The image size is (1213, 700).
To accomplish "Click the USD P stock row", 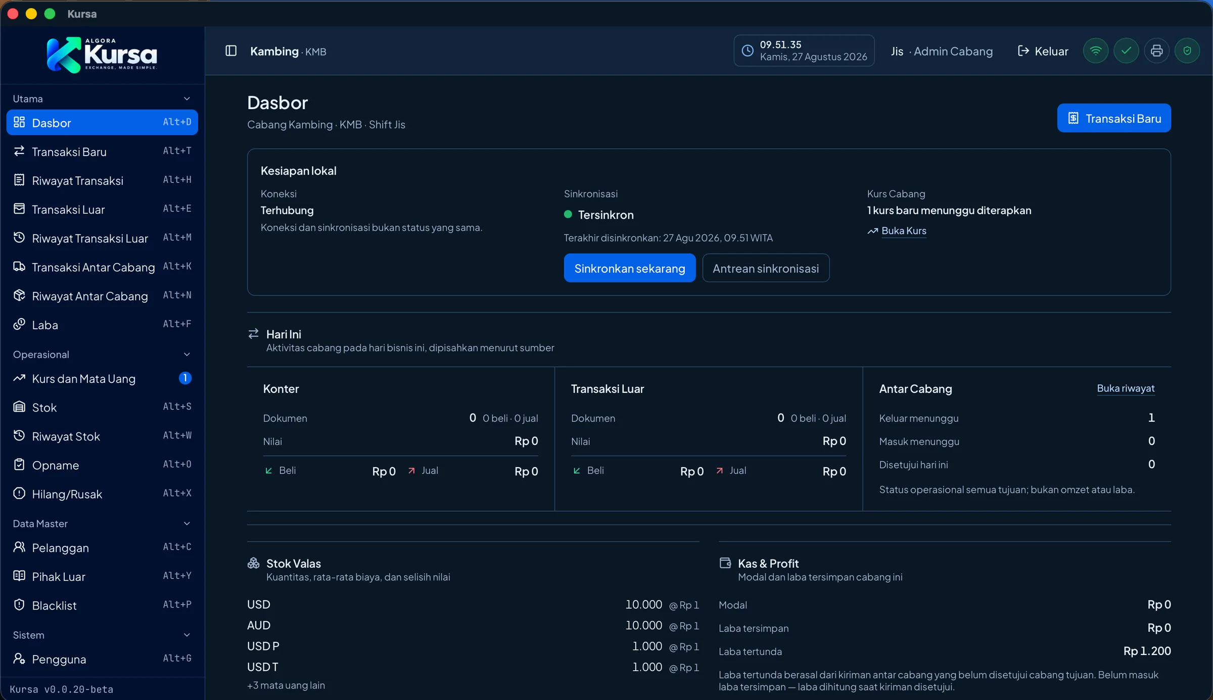I will coord(473,646).
